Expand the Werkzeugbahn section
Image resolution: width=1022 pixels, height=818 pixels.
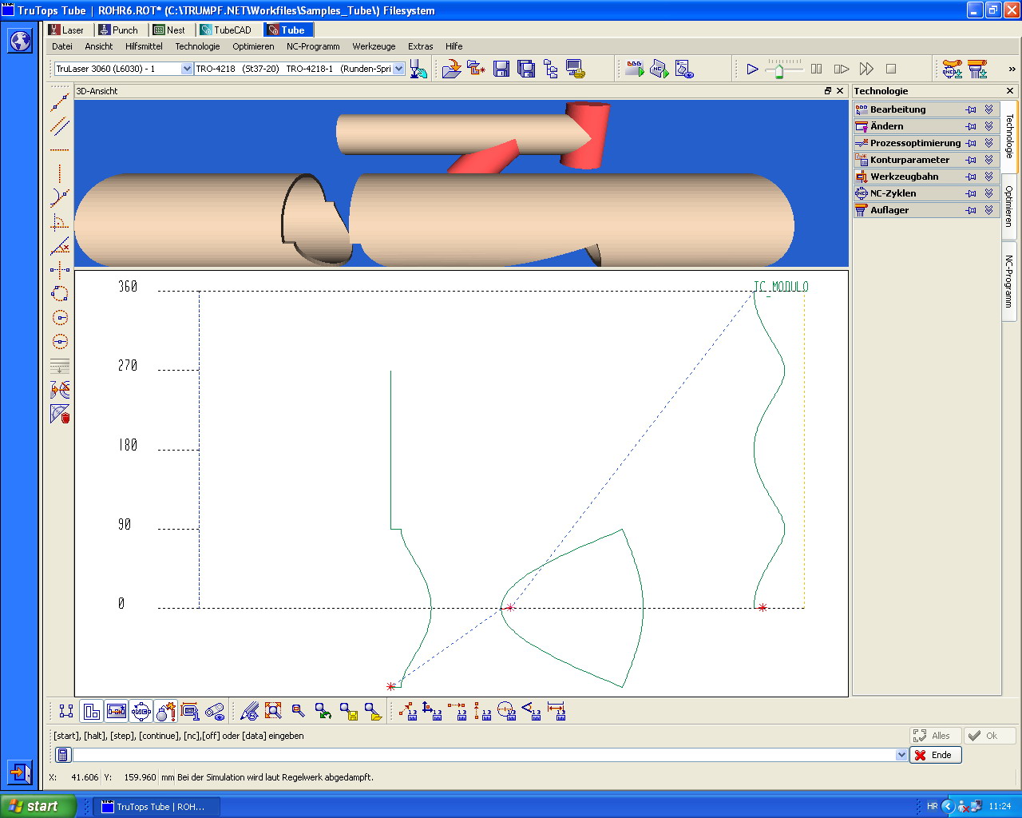coord(988,177)
